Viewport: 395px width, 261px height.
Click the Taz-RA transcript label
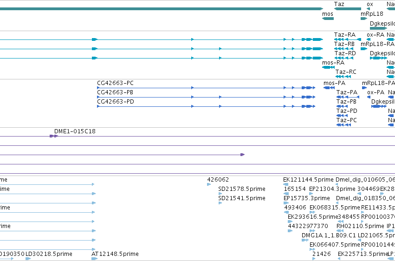click(x=344, y=35)
